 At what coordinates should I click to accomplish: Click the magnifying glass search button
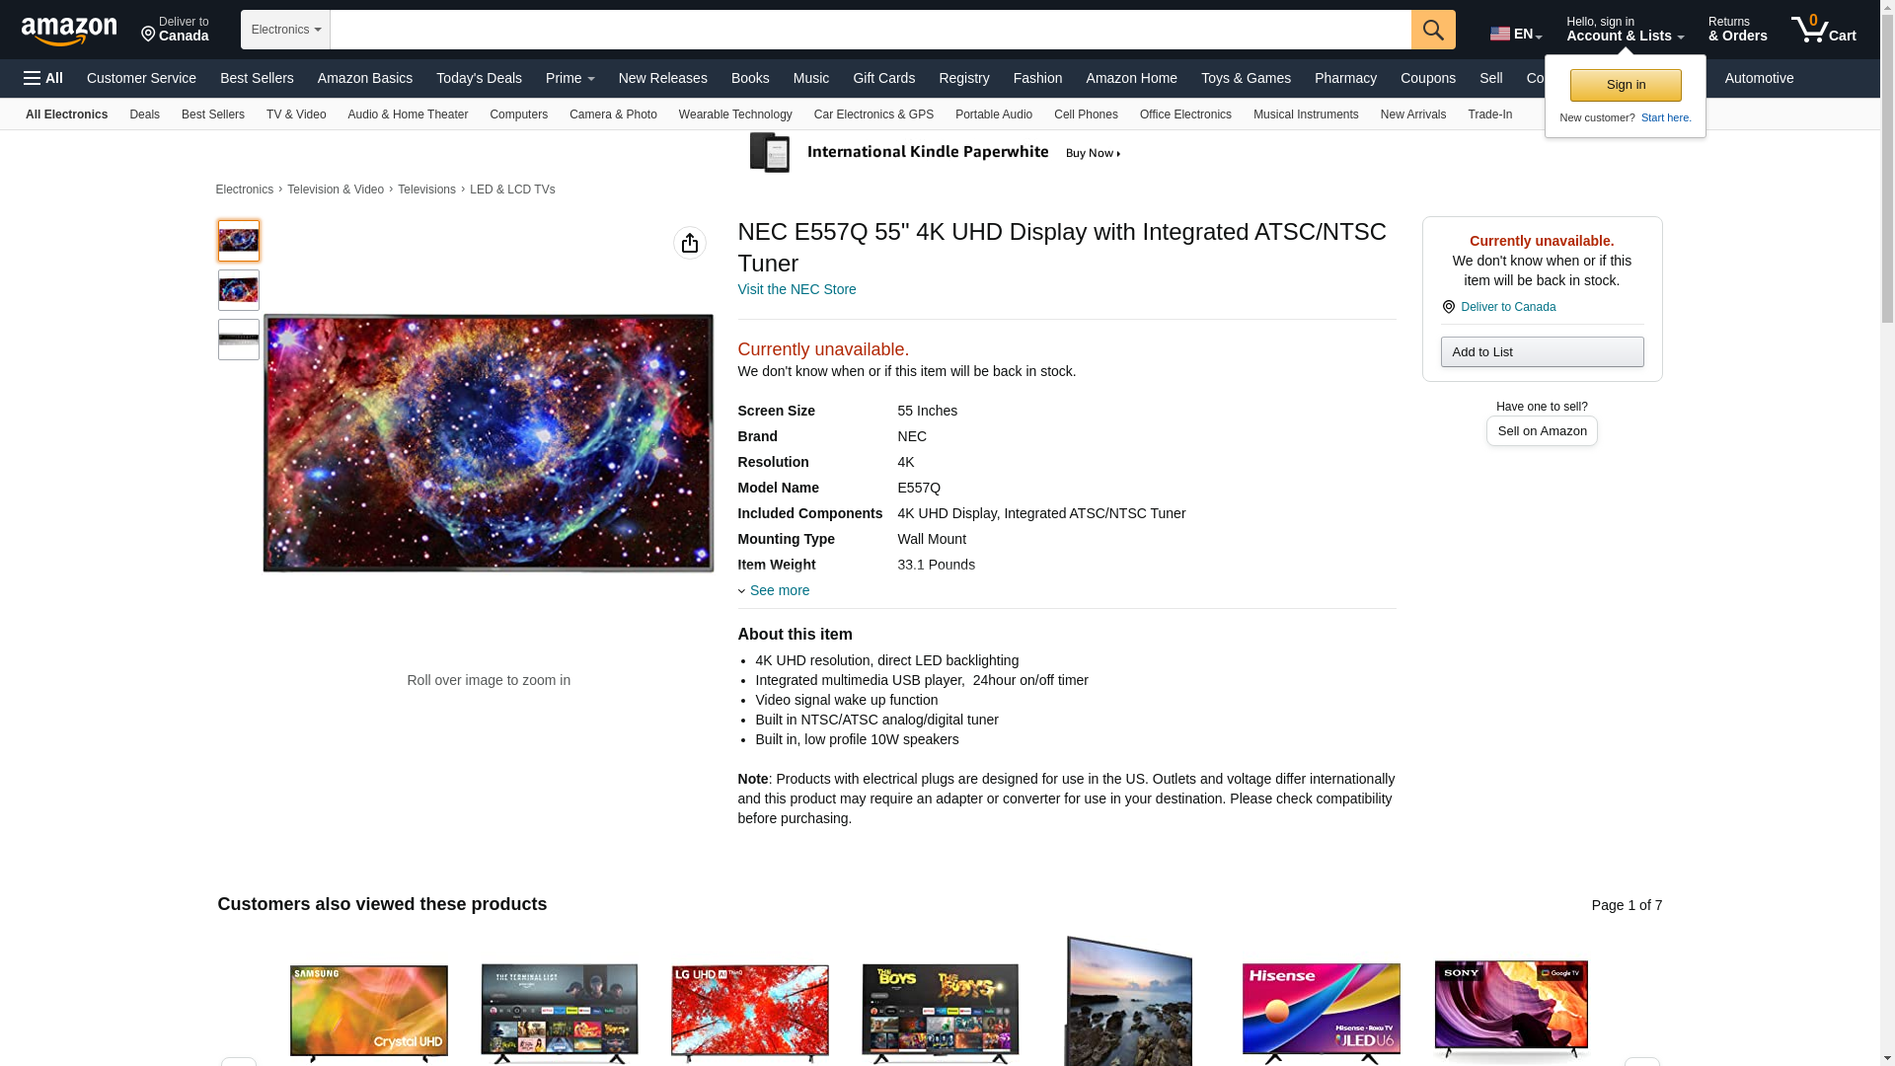coord(1432,30)
